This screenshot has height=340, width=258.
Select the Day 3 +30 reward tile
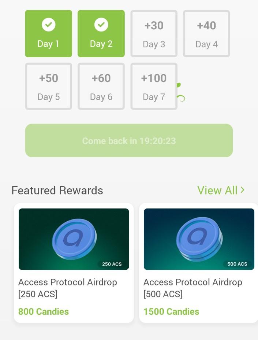point(154,34)
